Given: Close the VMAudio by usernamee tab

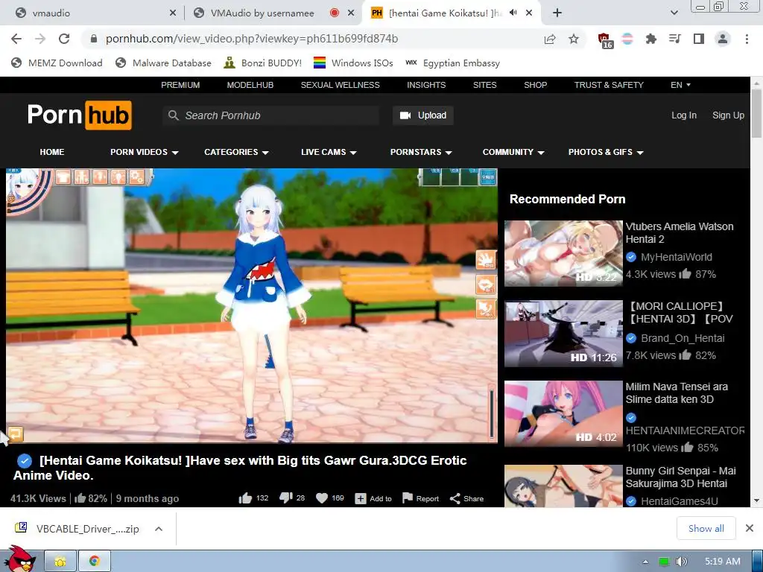Looking at the screenshot, I should (351, 13).
